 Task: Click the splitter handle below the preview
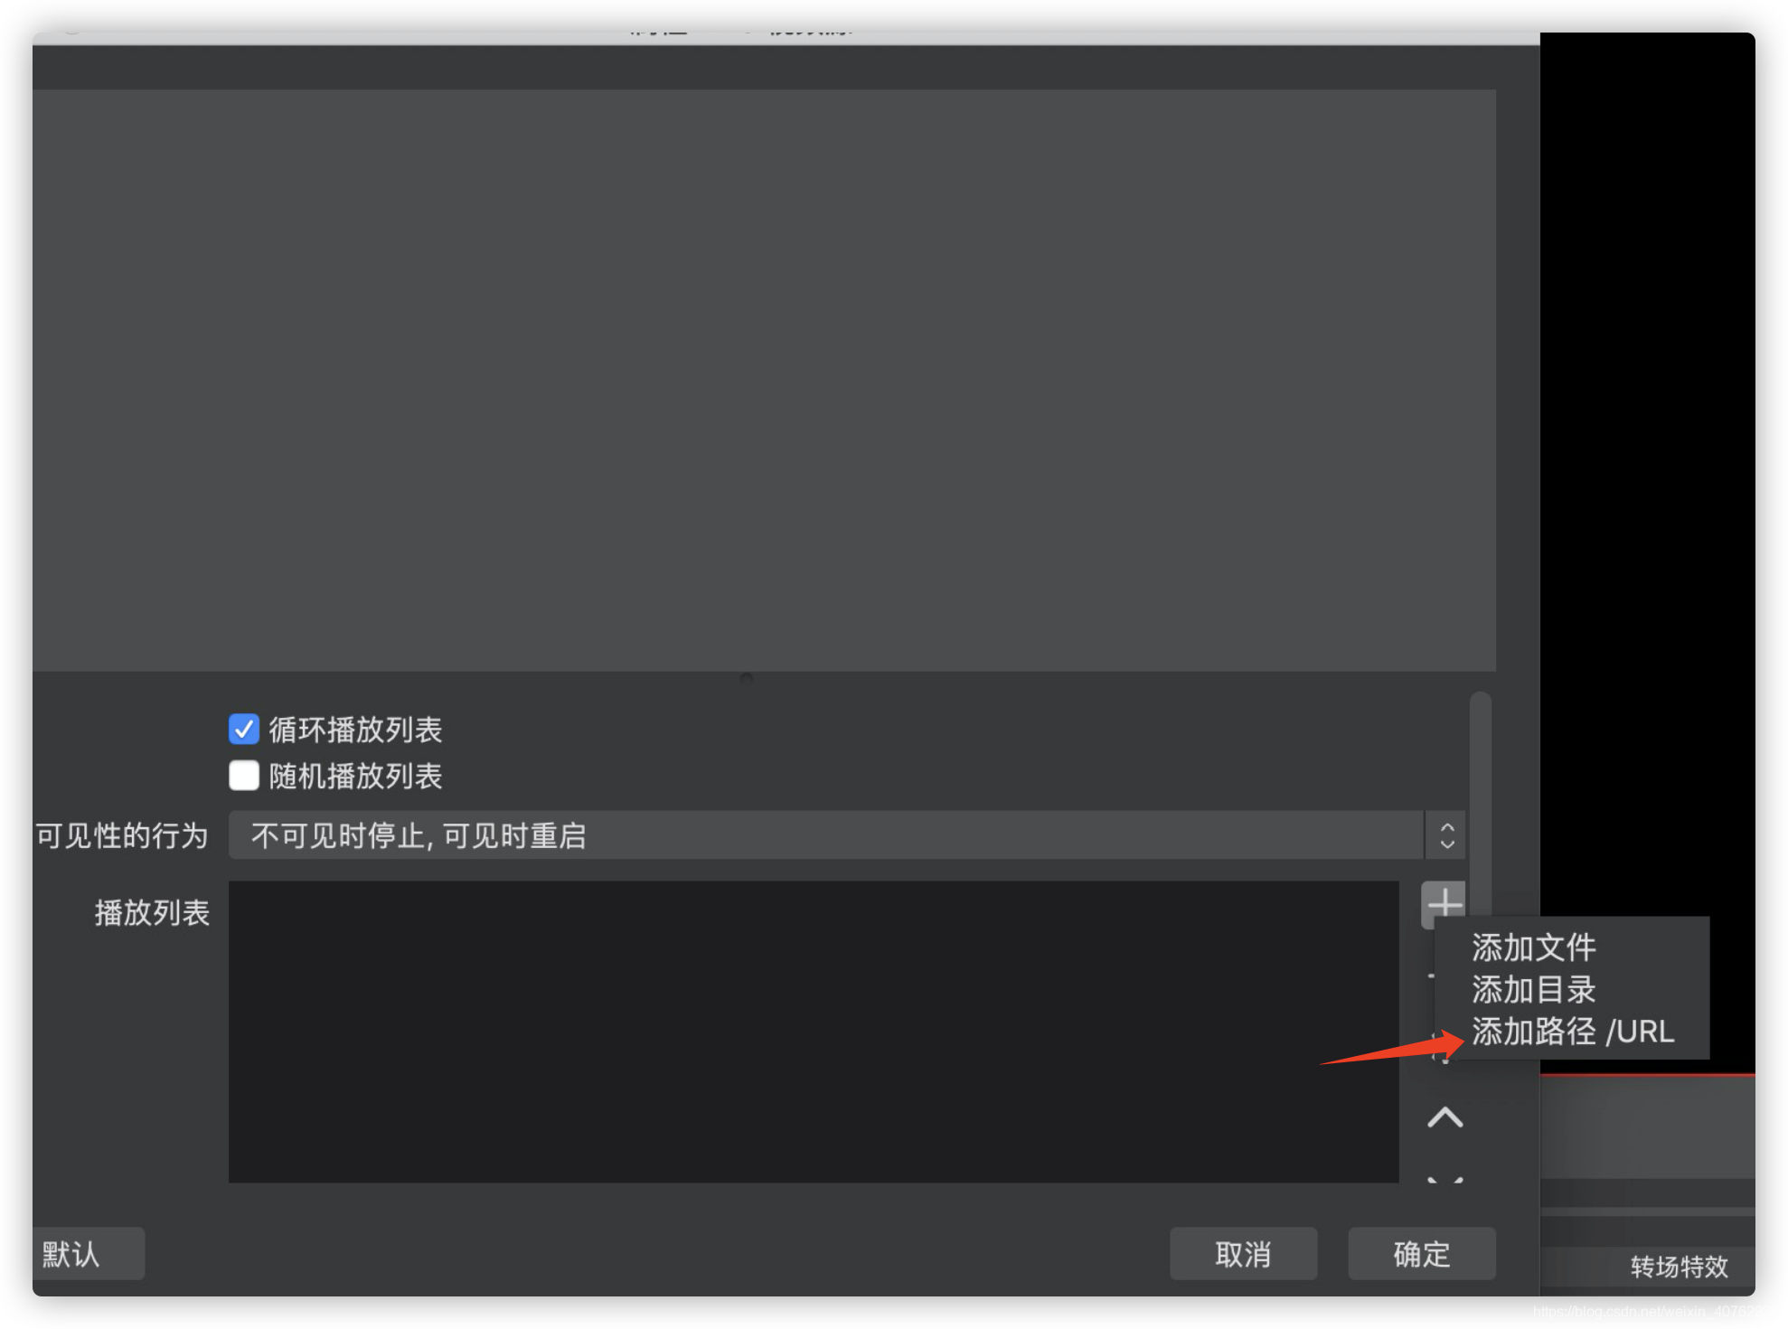747,679
